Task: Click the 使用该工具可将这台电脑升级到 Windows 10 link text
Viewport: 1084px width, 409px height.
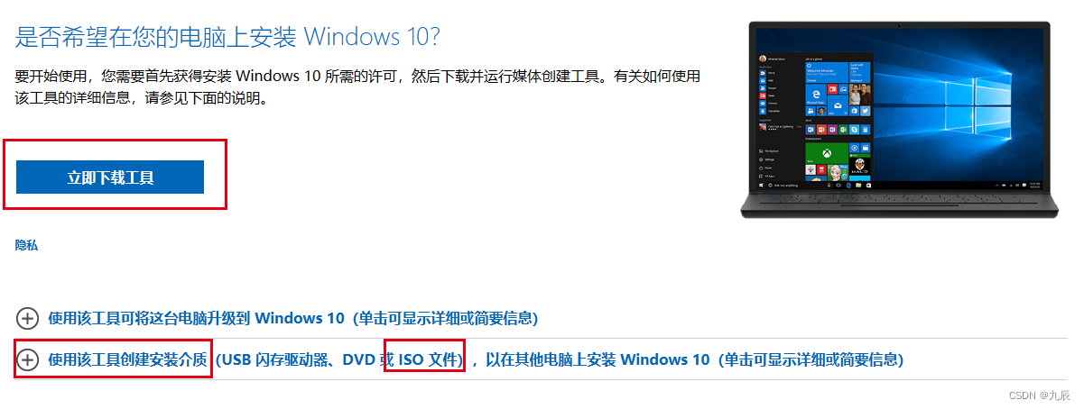Action: click(197, 318)
